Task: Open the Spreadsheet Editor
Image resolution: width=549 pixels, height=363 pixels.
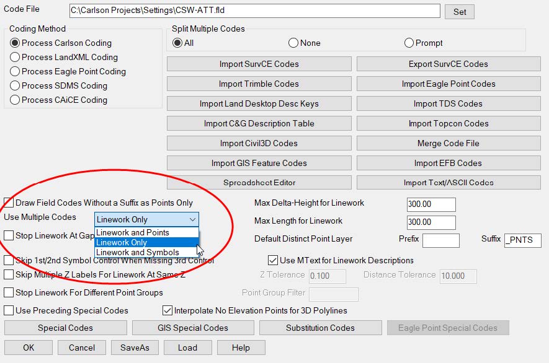Action: 259,183
